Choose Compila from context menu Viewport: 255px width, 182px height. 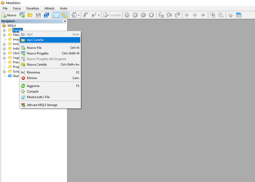[50, 92]
